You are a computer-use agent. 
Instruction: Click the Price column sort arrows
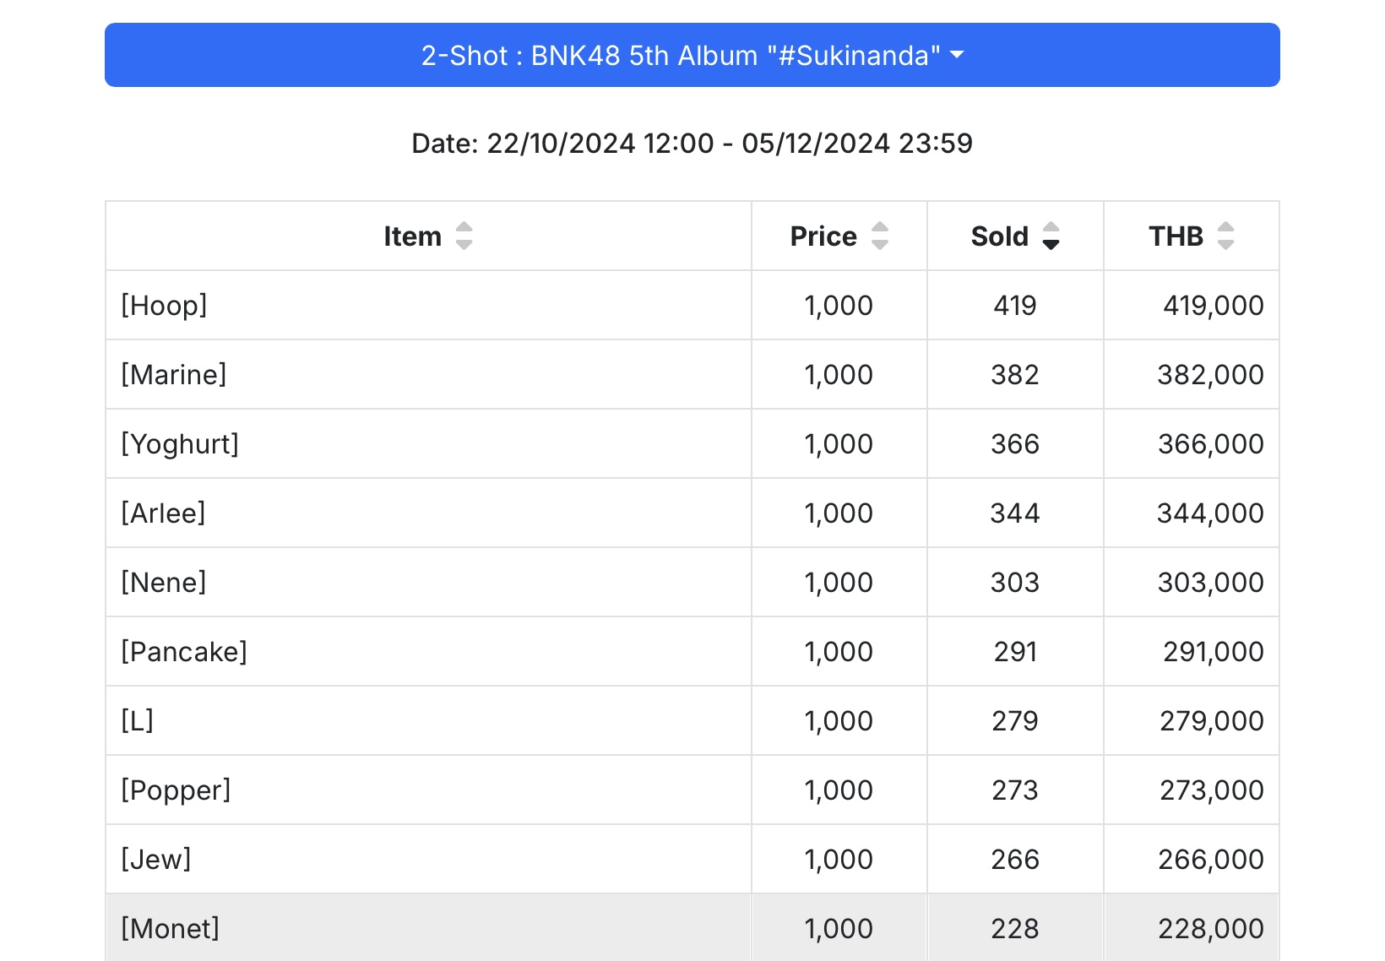click(x=880, y=236)
